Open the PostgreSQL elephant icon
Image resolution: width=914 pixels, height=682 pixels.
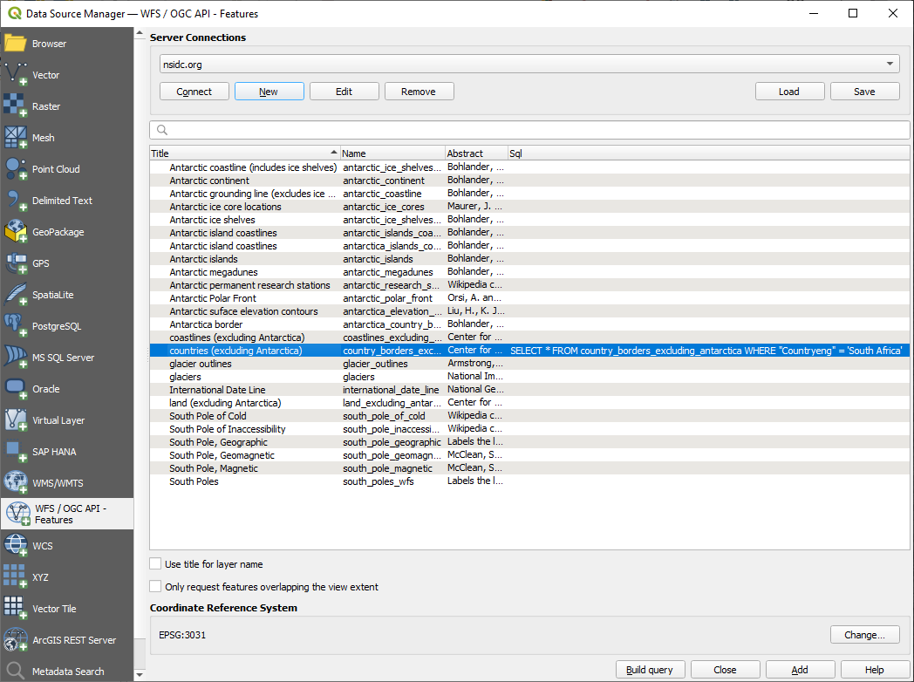(x=16, y=326)
